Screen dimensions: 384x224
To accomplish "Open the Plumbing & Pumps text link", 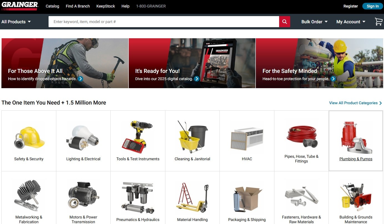I will [x=356, y=159].
